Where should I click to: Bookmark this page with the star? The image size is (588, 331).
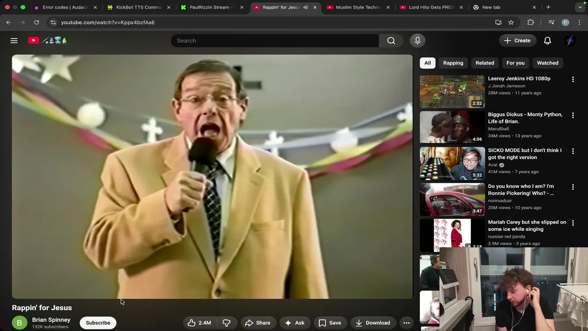[511, 22]
